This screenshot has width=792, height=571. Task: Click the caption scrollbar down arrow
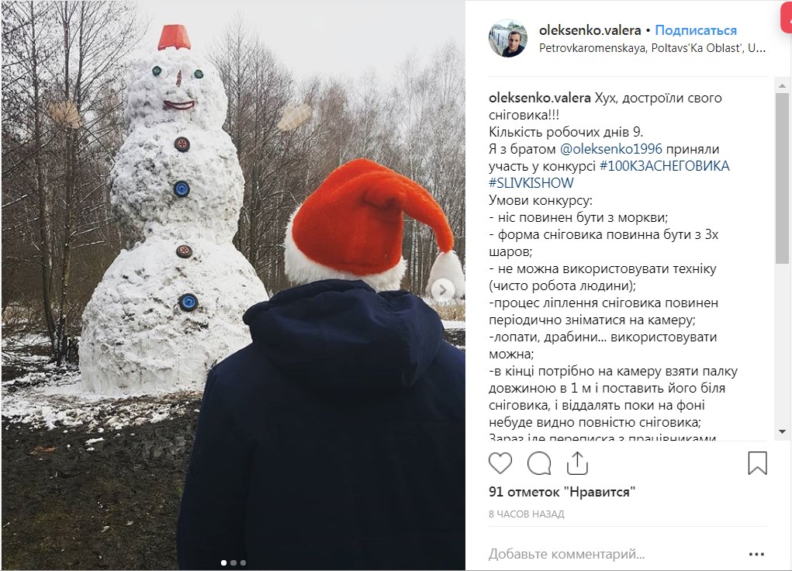[x=782, y=432]
